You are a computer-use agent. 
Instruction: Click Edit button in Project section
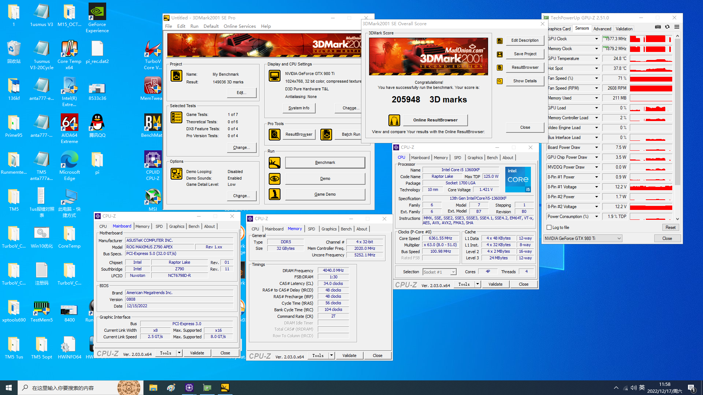(x=241, y=93)
